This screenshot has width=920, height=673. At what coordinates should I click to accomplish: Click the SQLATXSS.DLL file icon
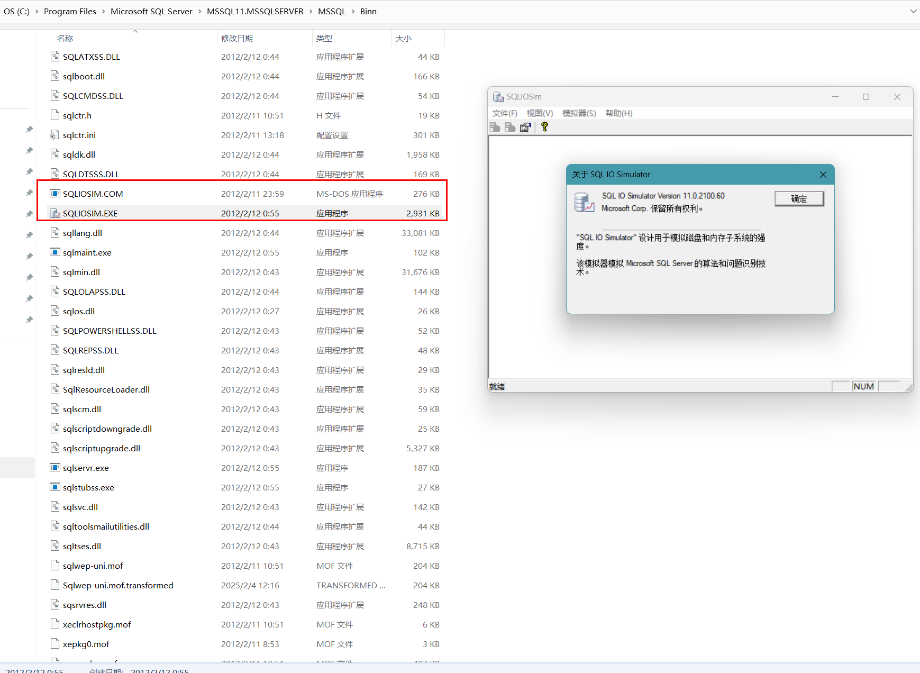pyautogui.click(x=54, y=57)
